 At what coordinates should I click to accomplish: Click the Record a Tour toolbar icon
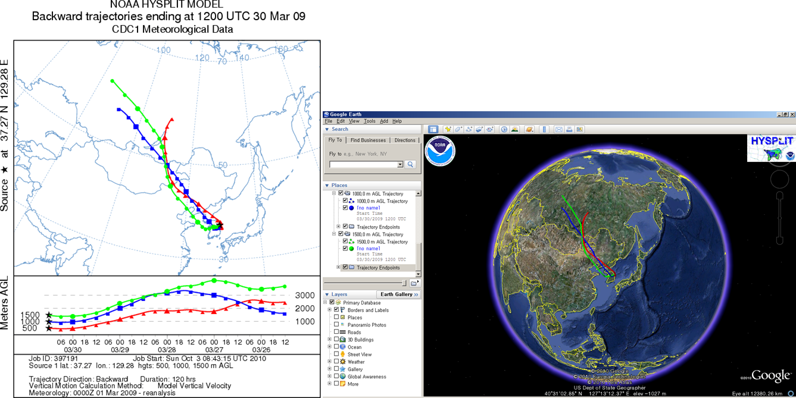coord(489,129)
